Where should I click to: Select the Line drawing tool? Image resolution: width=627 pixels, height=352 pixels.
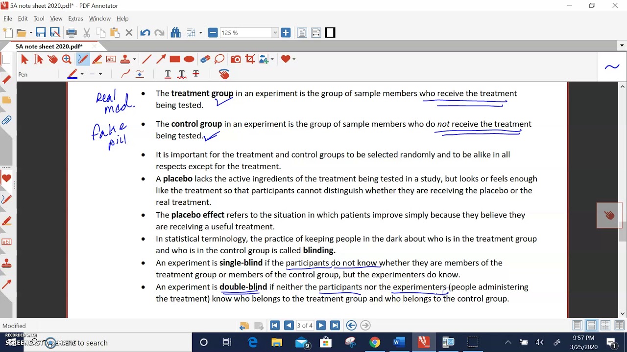click(146, 59)
